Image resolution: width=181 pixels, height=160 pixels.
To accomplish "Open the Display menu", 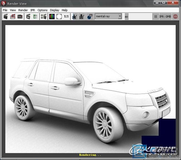I will tap(55, 10).
